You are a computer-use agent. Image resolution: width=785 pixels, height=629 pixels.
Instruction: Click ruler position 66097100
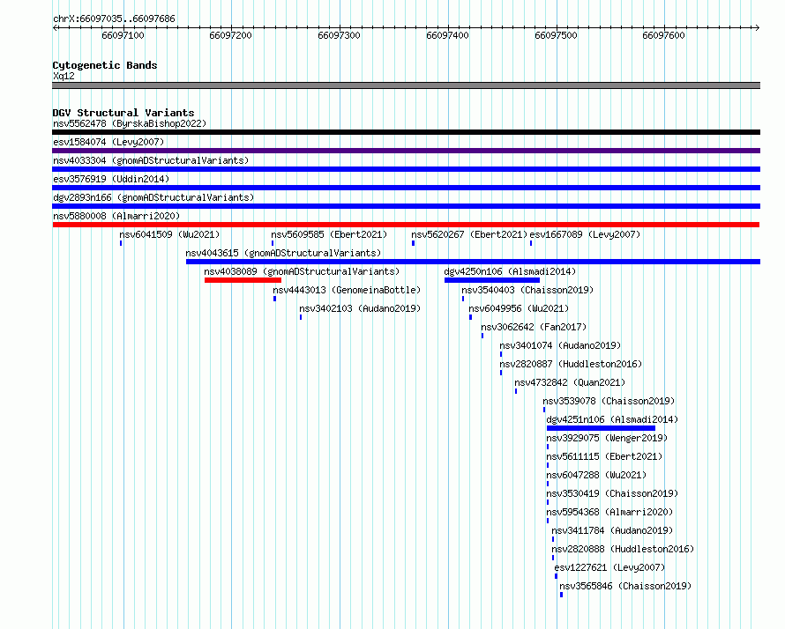pos(123,35)
